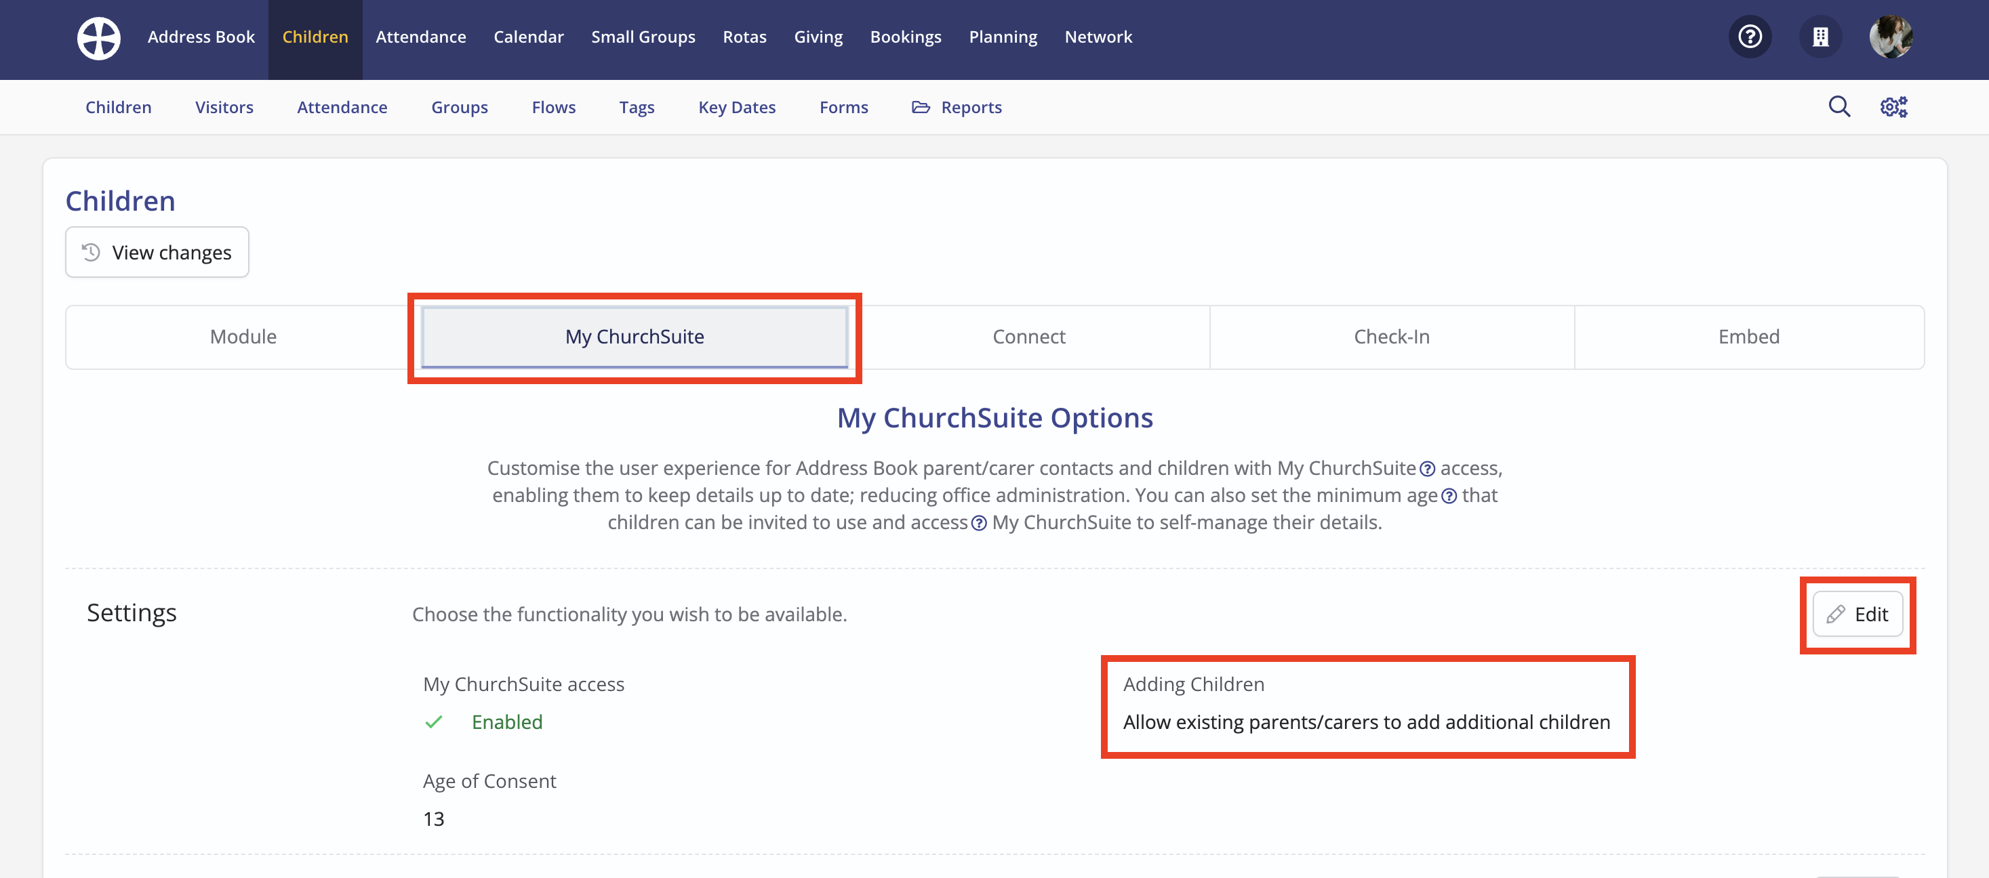Open the module settings gears icon
This screenshot has width=1989, height=878.
(x=1893, y=106)
